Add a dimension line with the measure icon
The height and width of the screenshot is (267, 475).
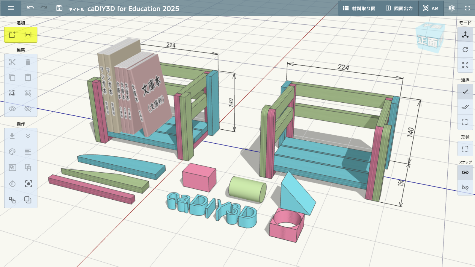pyautogui.click(x=28, y=35)
